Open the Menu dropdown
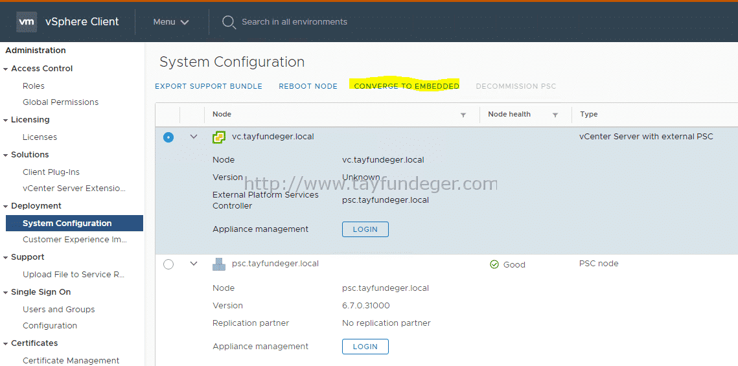Image resolution: width=738 pixels, height=366 pixels. 171,21
